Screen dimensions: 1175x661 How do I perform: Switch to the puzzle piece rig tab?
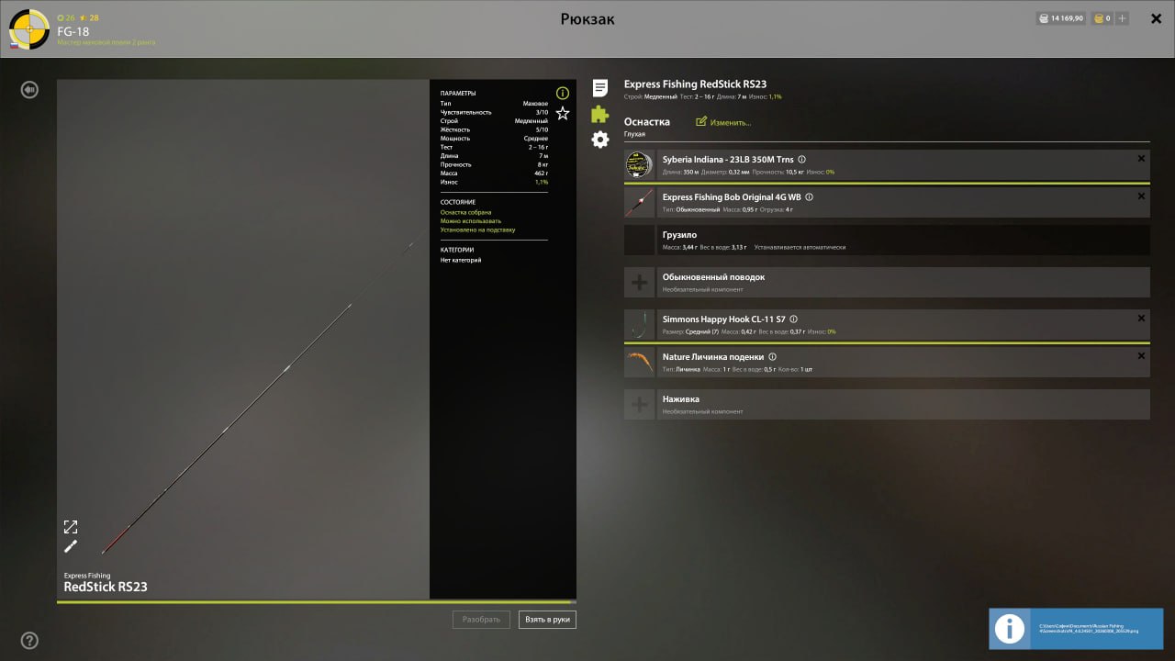tap(599, 114)
